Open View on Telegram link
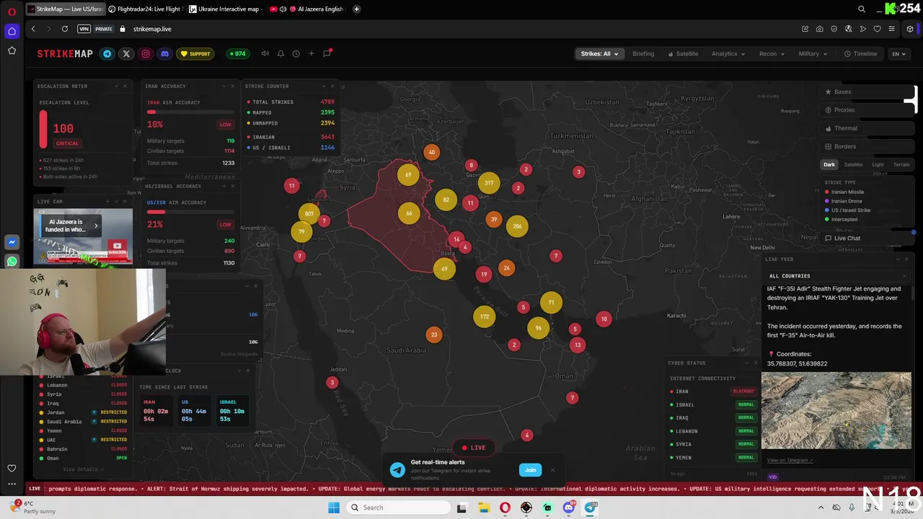Viewport: 923px width, 519px height. point(790,460)
